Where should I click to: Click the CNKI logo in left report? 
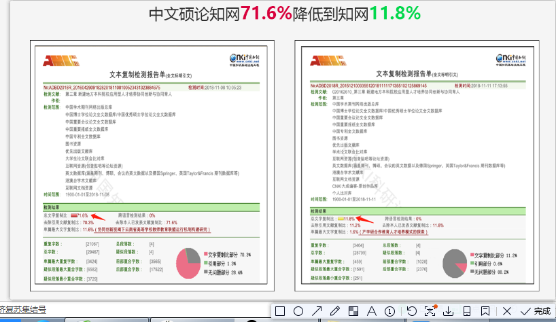coord(244,60)
